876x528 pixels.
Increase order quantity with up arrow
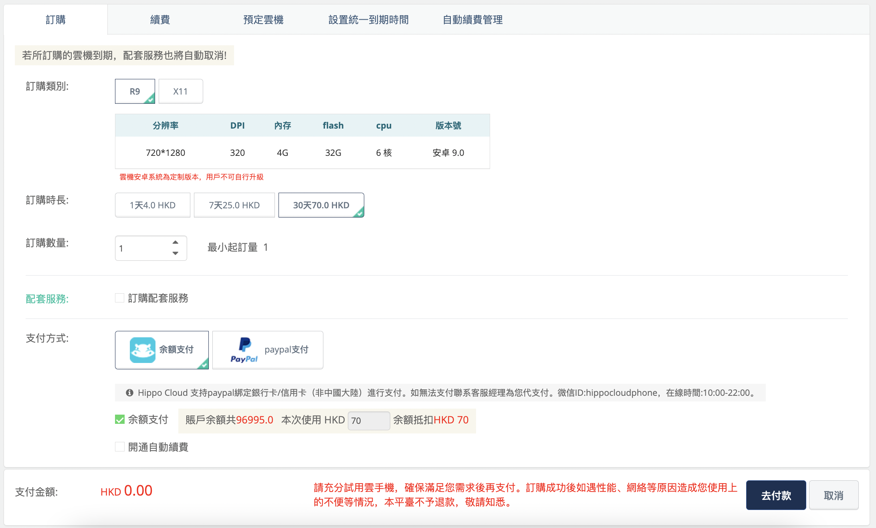pos(175,242)
